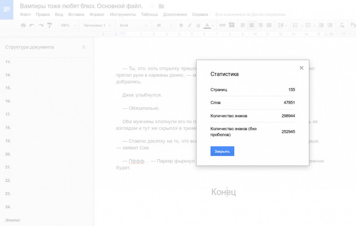Open numbered list style arrow
Image resolution: width=356 pixels, height=226 pixels.
[x=302, y=25]
